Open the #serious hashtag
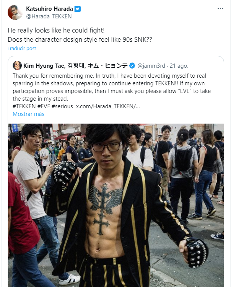 click(x=62, y=106)
